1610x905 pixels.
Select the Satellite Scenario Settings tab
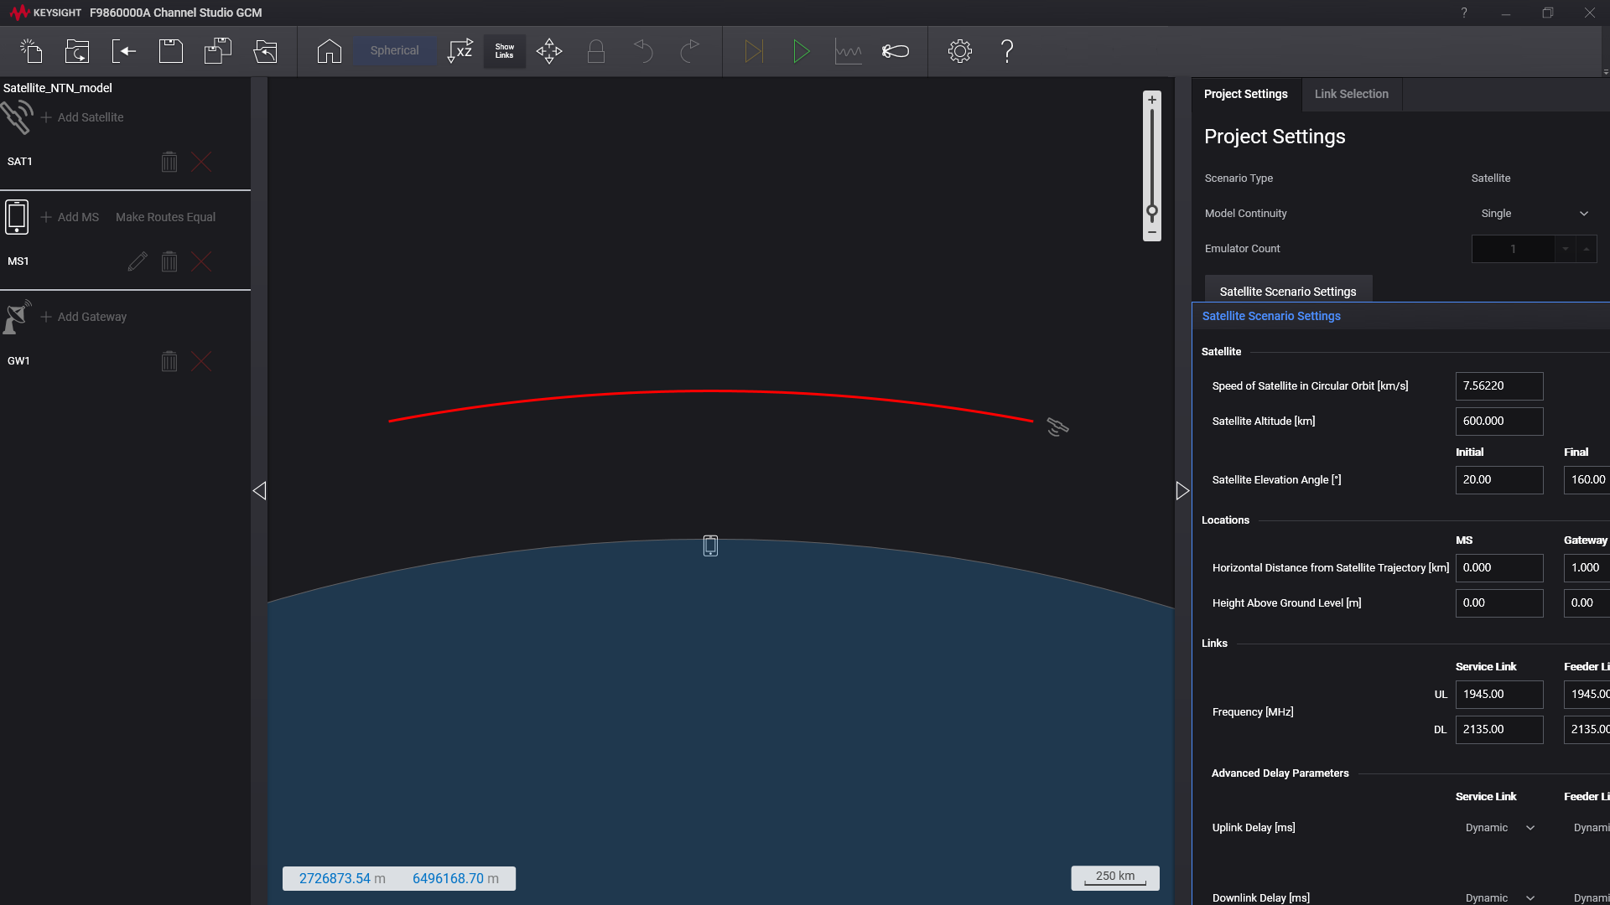1287,292
